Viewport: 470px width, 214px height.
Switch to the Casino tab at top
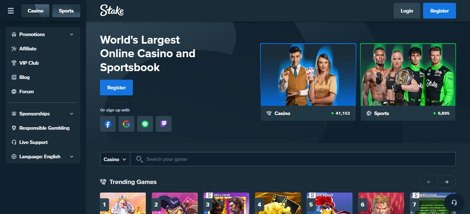pos(35,11)
